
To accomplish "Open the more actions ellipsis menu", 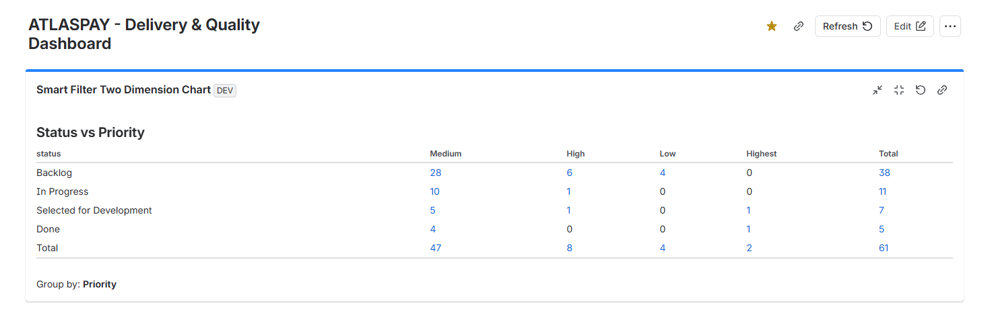I will click(x=950, y=26).
